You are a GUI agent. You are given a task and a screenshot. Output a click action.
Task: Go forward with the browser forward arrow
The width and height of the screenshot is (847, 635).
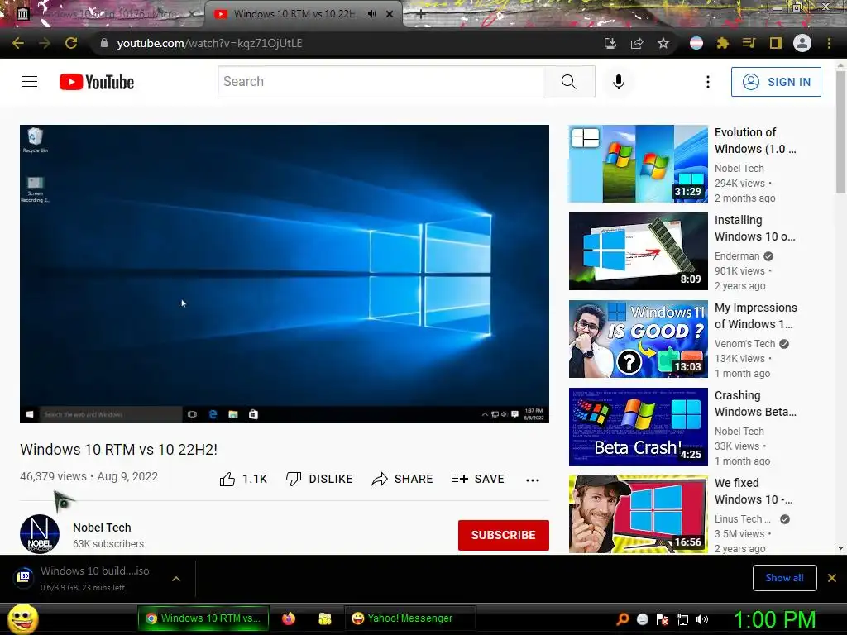click(x=45, y=43)
